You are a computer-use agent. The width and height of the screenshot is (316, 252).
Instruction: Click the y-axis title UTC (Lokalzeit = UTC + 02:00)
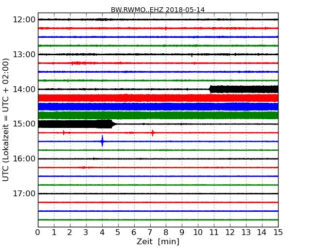(6, 120)
